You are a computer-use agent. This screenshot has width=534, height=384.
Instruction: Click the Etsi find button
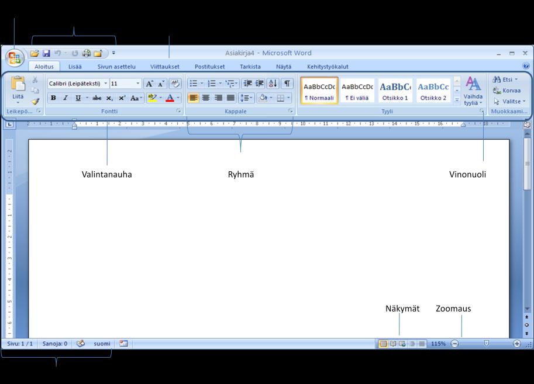[505, 79]
